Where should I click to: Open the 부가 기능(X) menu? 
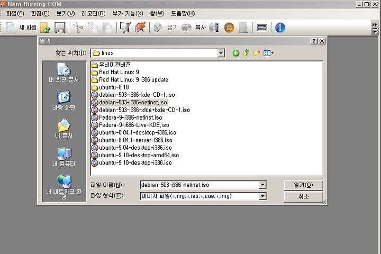pyautogui.click(x=128, y=14)
